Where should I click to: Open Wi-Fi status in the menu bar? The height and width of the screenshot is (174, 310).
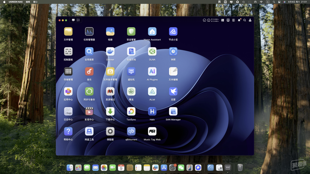point(261,2)
